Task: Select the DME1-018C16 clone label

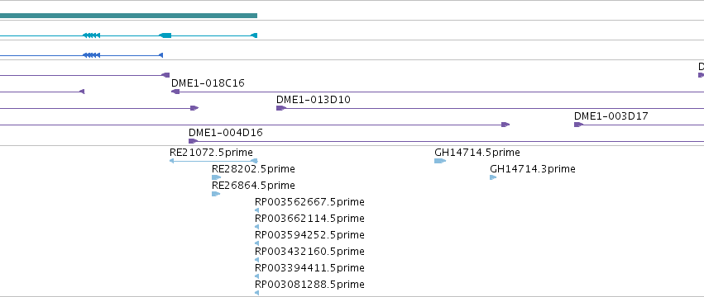Action: click(208, 82)
